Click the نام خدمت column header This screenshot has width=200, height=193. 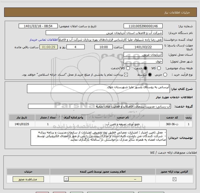123,117
